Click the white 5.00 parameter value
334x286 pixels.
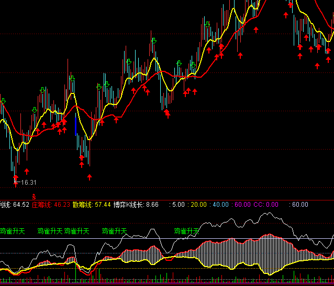[x=178, y=204]
